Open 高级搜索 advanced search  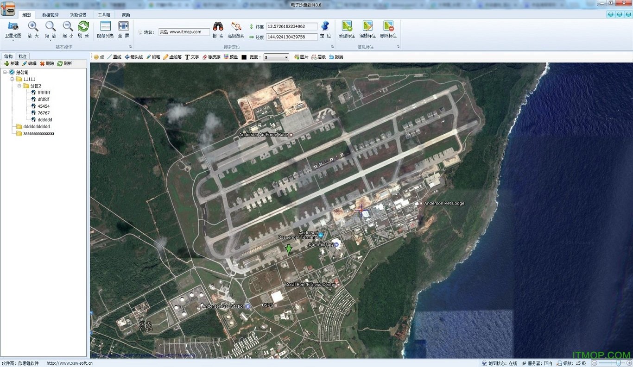point(236,30)
